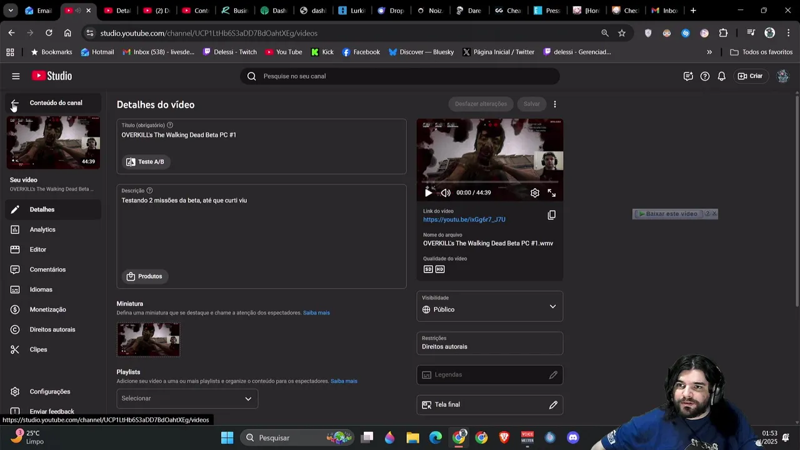Expand the preview player to fullscreen
The height and width of the screenshot is (450, 800).
tap(552, 192)
